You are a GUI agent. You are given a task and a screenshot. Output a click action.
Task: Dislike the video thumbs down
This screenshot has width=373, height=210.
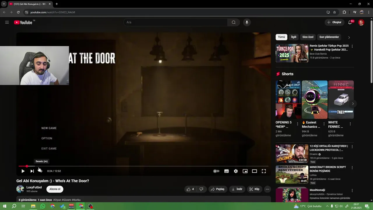[x=201, y=189]
